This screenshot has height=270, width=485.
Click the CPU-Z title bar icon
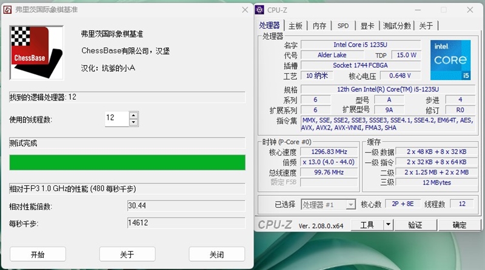point(259,10)
